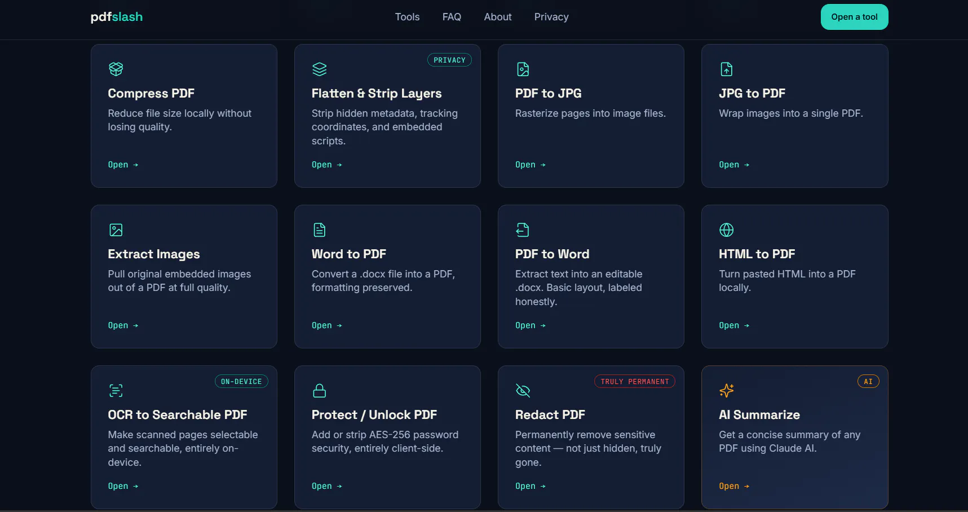Open the AI Summarize tool link

click(x=733, y=486)
